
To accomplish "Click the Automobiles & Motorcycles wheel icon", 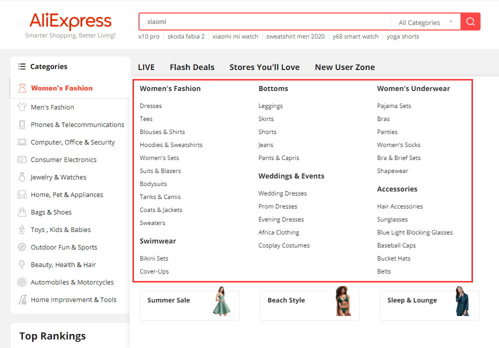I will pos(22,282).
